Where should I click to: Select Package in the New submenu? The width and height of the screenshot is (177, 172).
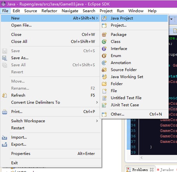[134, 35]
